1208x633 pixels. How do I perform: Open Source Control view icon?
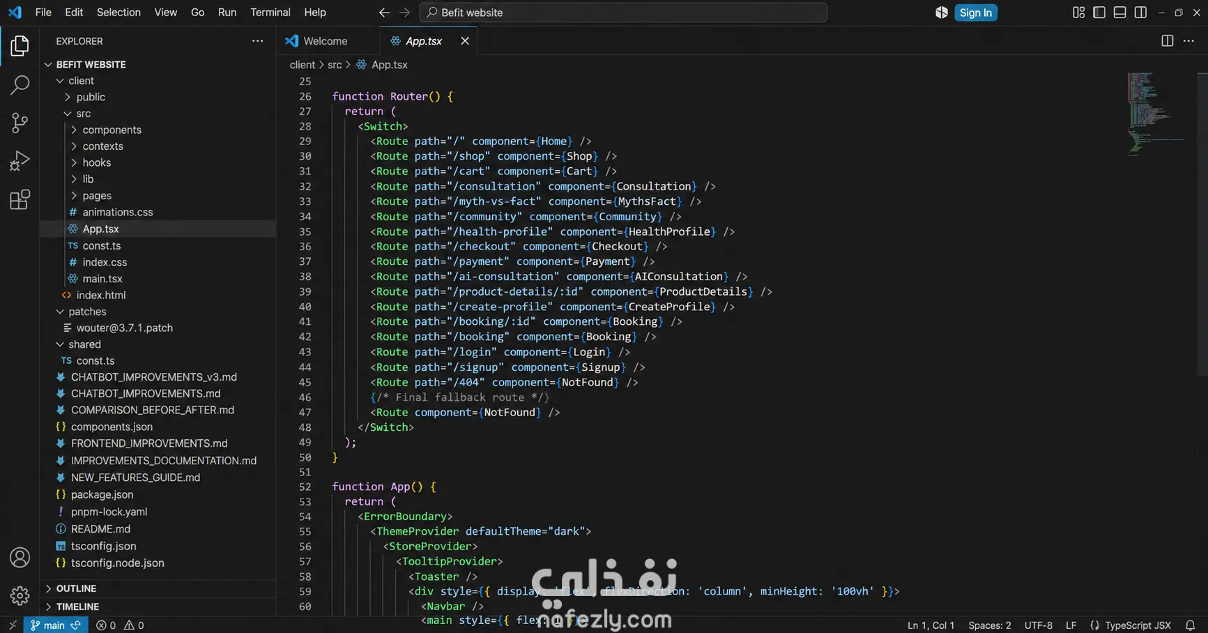tap(20, 123)
